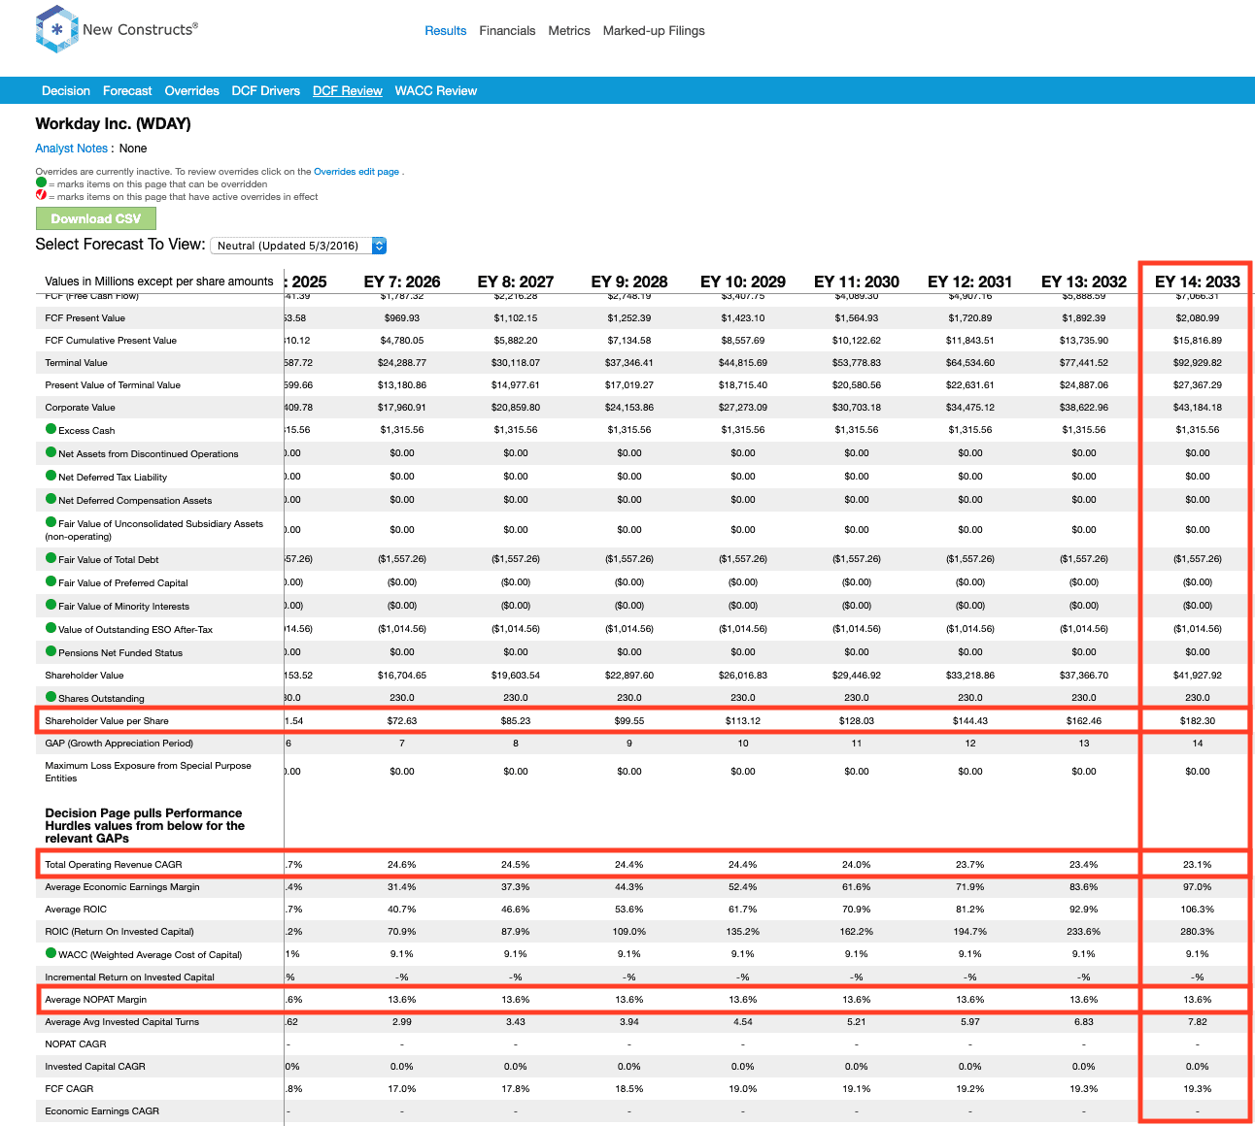Click the red checkmark icon in the legend
Viewport: 1255px width, 1126px height.
41,195
